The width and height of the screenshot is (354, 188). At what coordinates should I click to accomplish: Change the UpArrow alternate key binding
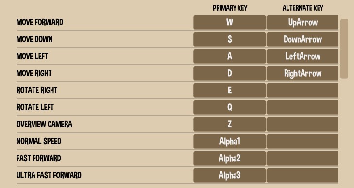coord(303,22)
